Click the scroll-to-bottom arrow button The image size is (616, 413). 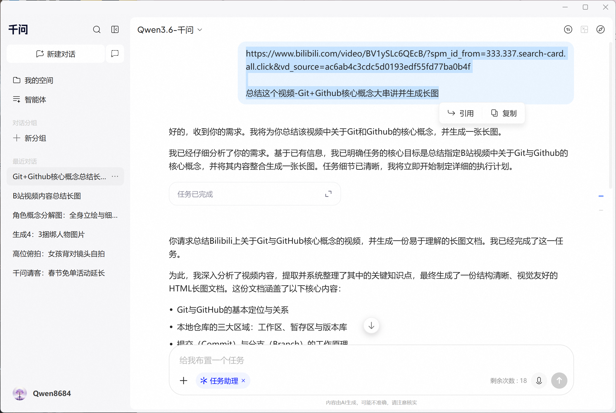click(371, 326)
